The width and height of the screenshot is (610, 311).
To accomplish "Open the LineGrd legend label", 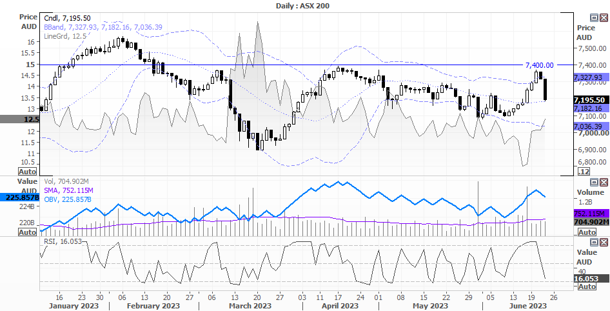I will (65, 36).
